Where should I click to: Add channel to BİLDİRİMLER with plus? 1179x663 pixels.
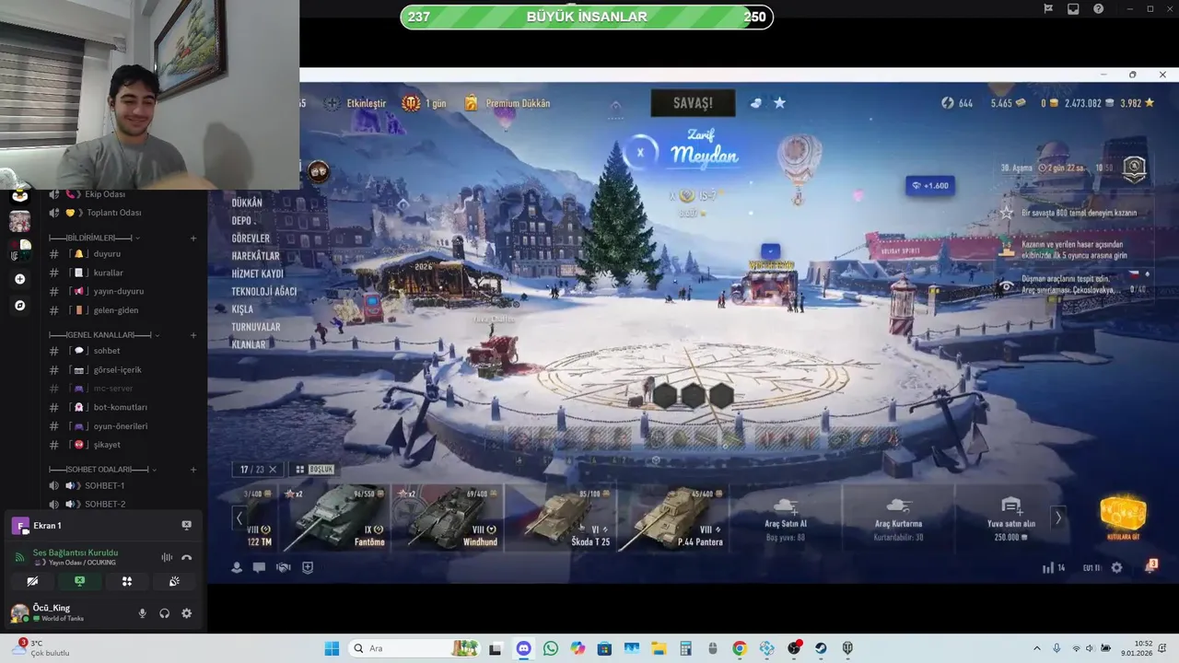[193, 238]
